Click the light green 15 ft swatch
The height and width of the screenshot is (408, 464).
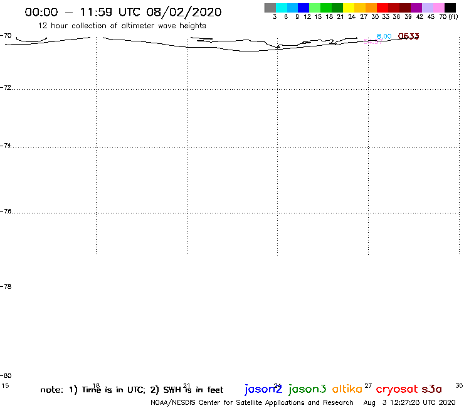point(315,8)
